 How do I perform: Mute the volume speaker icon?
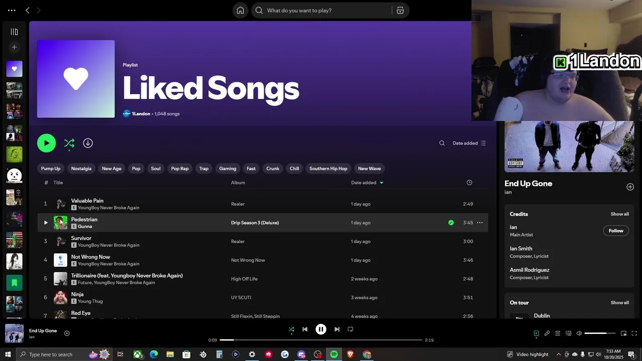579,333
